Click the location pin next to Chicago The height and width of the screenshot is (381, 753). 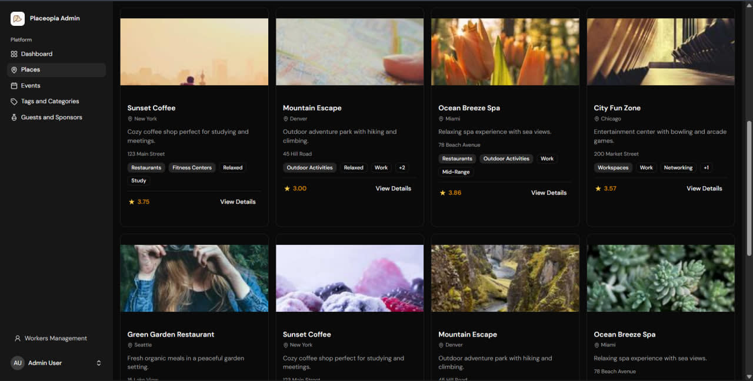[x=597, y=119]
